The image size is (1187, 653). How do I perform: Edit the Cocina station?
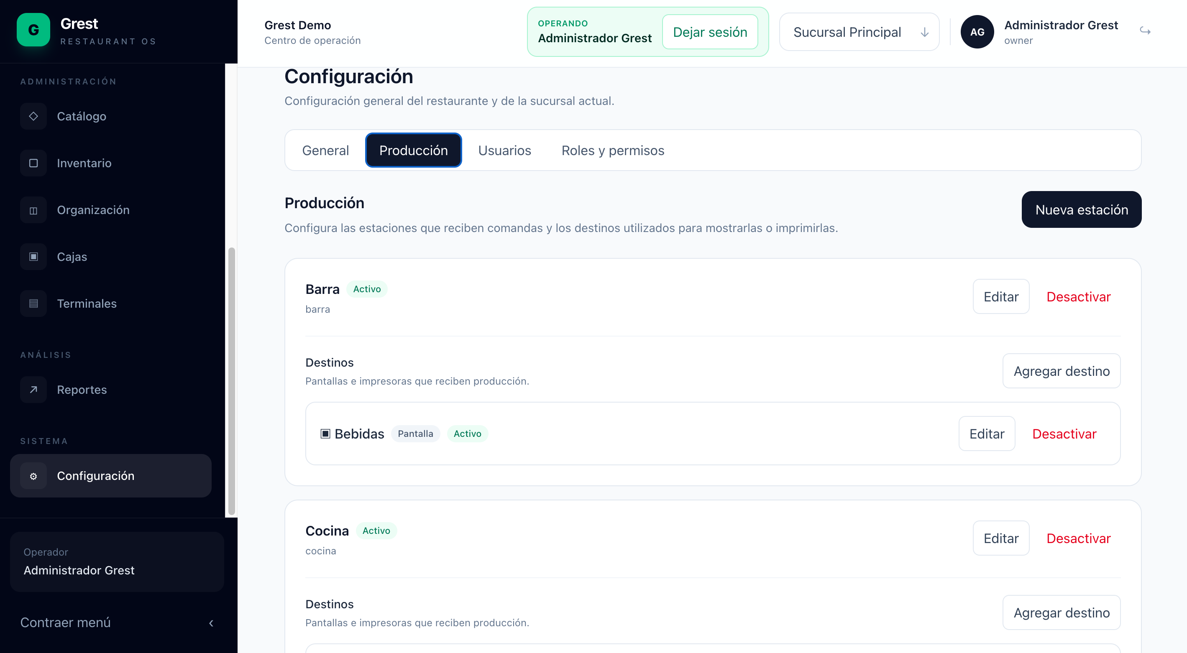point(1001,538)
